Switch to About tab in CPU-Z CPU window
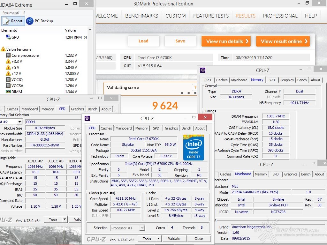This screenshot has height=245, width=327. pos(200,128)
